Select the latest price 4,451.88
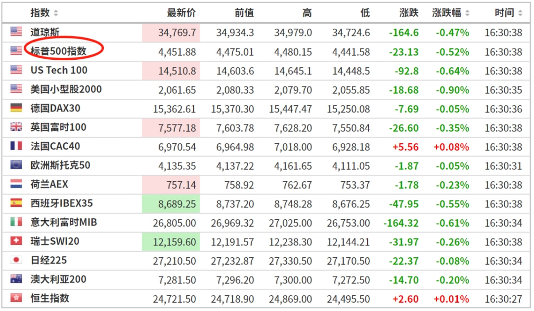The height and width of the screenshot is (311, 534). tap(177, 52)
